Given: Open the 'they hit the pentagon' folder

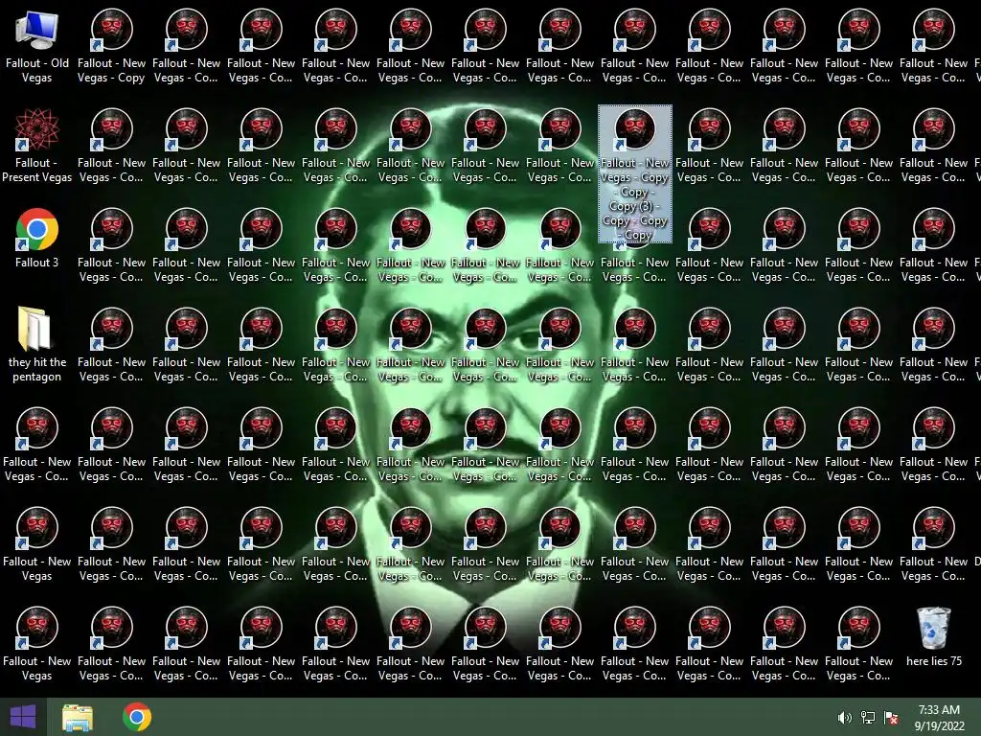Looking at the screenshot, I should (x=37, y=344).
